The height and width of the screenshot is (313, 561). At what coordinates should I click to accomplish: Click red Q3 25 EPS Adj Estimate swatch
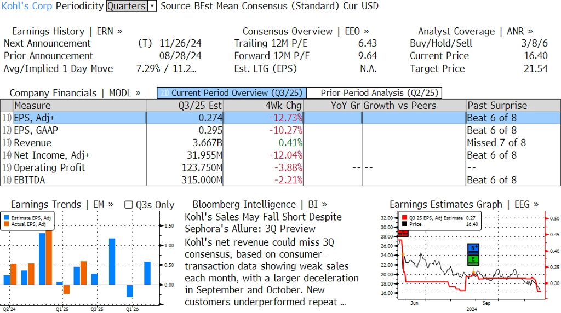[x=404, y=218]
